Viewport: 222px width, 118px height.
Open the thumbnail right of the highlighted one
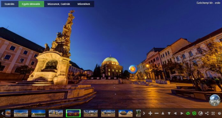pos(91,113)
